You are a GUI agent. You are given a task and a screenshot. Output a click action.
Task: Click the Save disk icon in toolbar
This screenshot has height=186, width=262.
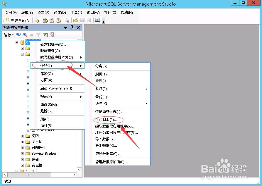(x=82, y=20)
